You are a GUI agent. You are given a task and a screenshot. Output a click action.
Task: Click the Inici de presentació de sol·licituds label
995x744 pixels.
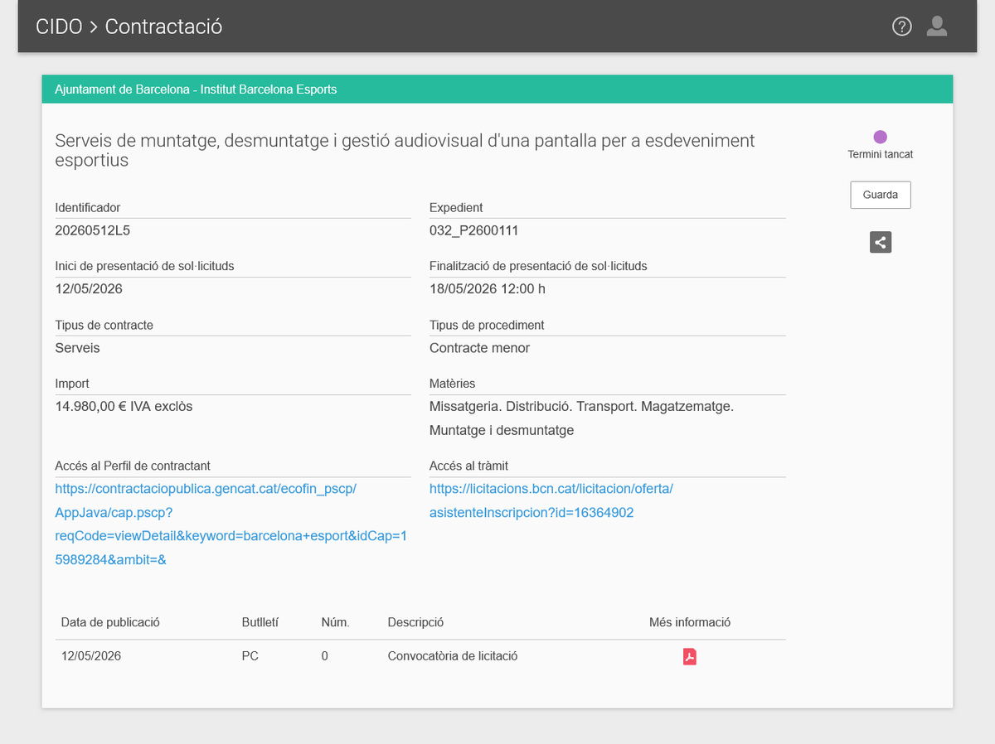click(145, 267)
